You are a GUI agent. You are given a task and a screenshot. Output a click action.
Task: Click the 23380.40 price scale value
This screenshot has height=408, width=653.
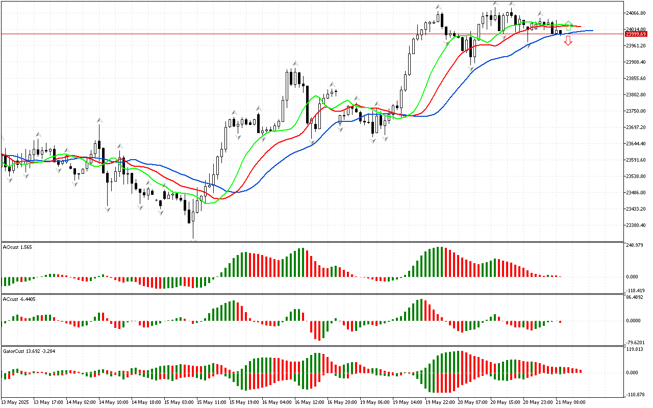637,225
